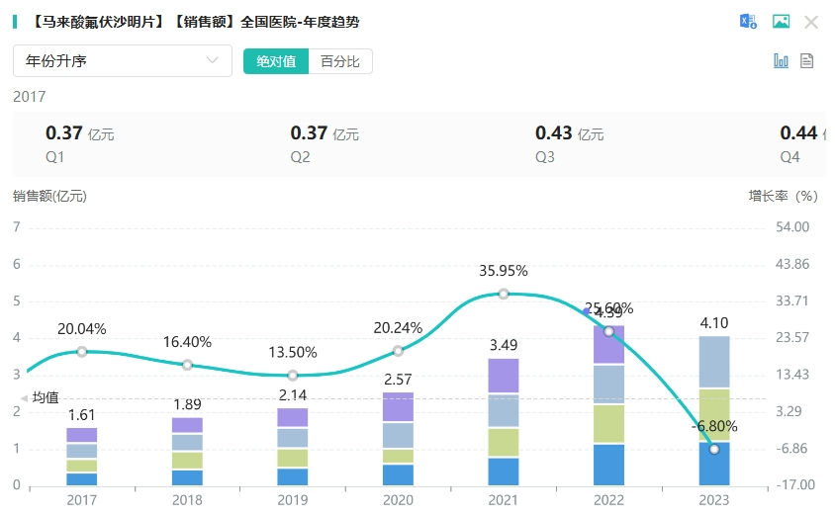Viewport: 835px width, 515px height.
Task: Save the chart as an image
Action: click(x=781, y=22)
